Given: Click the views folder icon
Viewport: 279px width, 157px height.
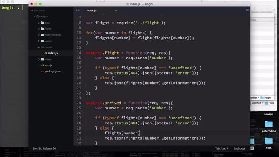Looking at the screenshot, I should tap(42, 59).
